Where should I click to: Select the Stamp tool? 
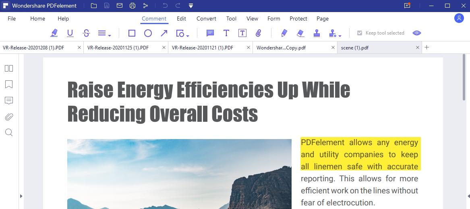pos(317,33)
